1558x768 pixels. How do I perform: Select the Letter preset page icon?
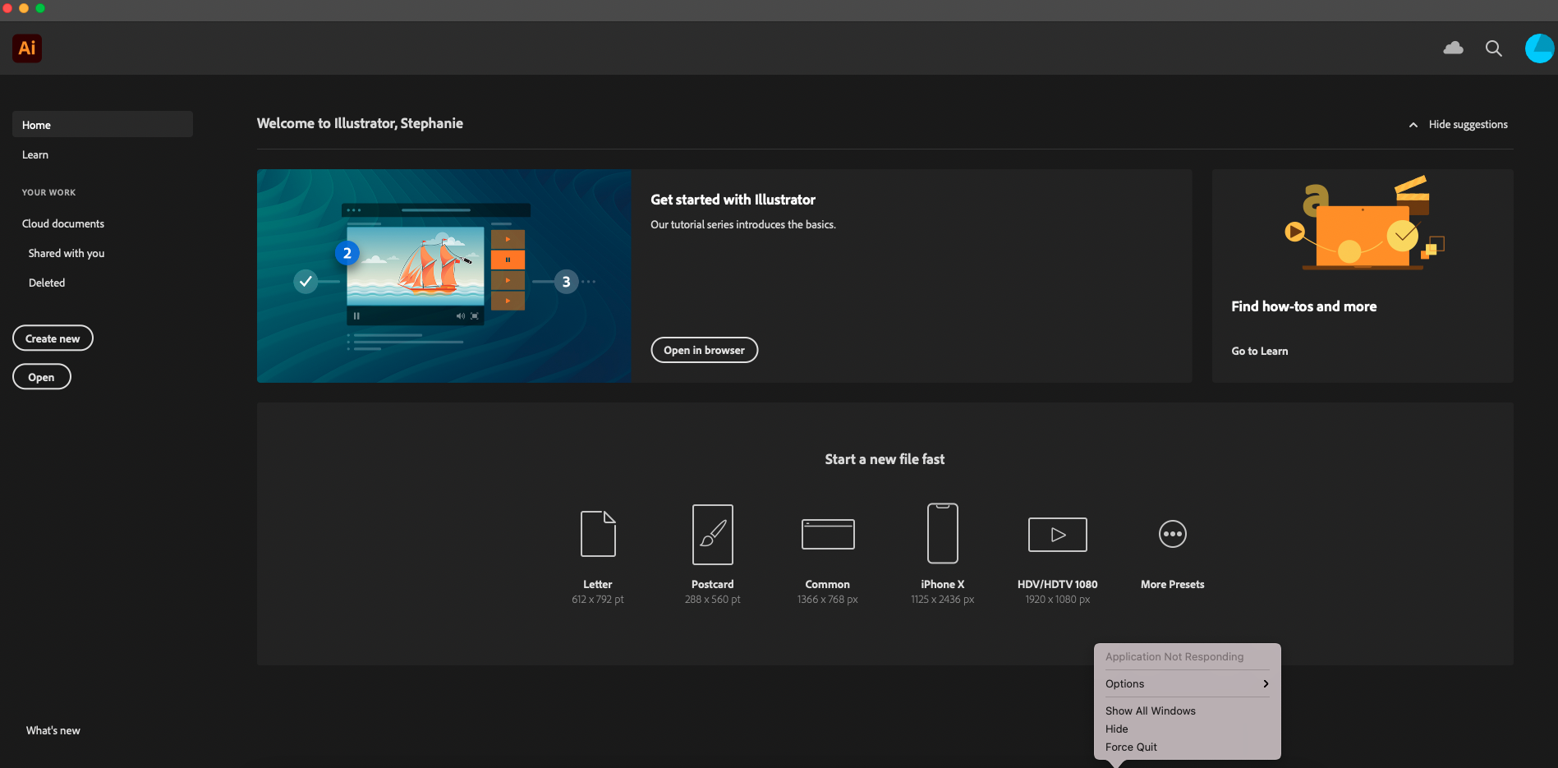598,534
